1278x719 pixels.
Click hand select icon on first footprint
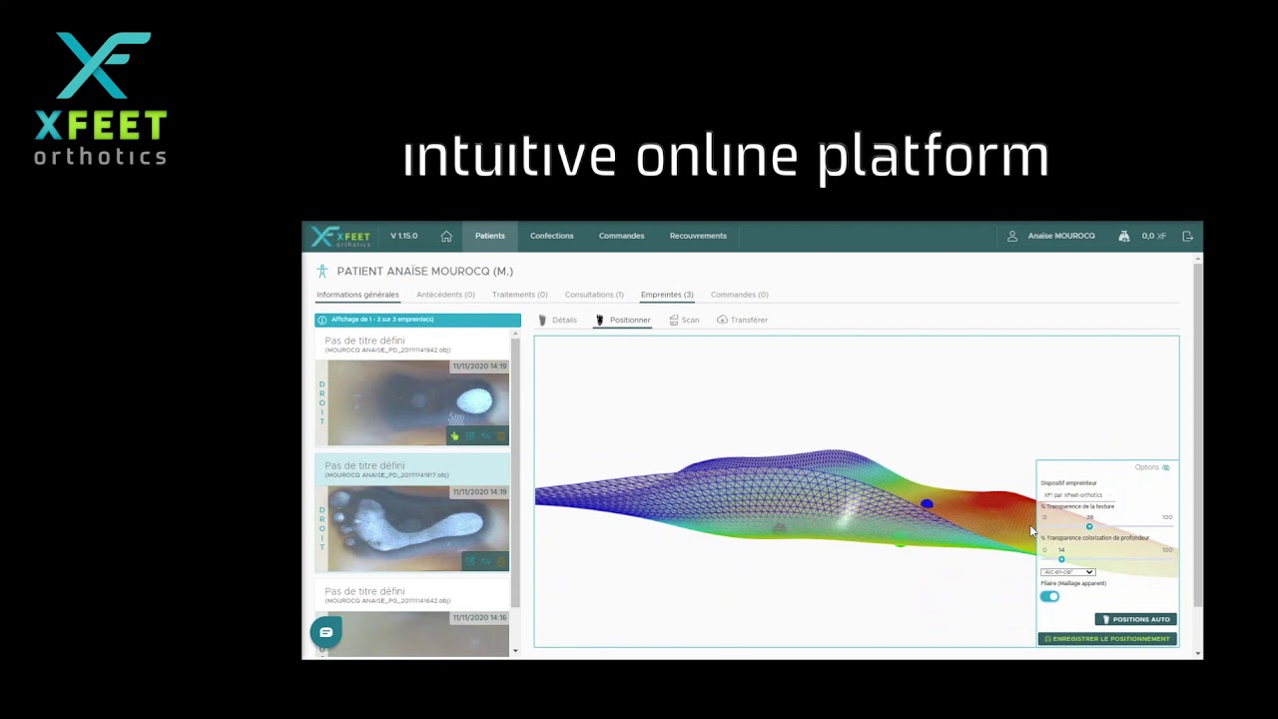(x=455, y=436)
